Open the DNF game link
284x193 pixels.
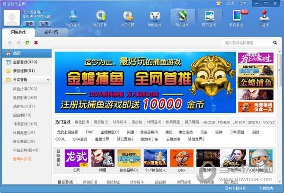(89, 132)
